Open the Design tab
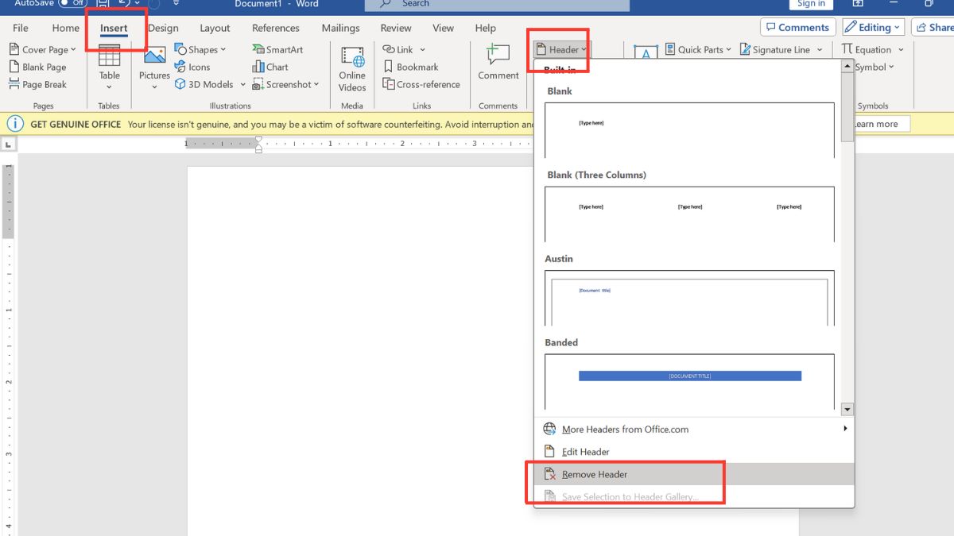Screen dimensions: 954x536 (163, 28)
